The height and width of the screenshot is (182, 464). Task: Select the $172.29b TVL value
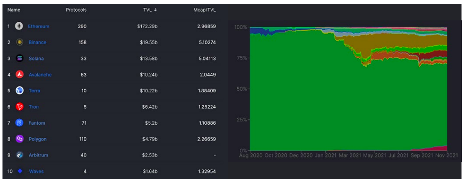pos(147,26)
